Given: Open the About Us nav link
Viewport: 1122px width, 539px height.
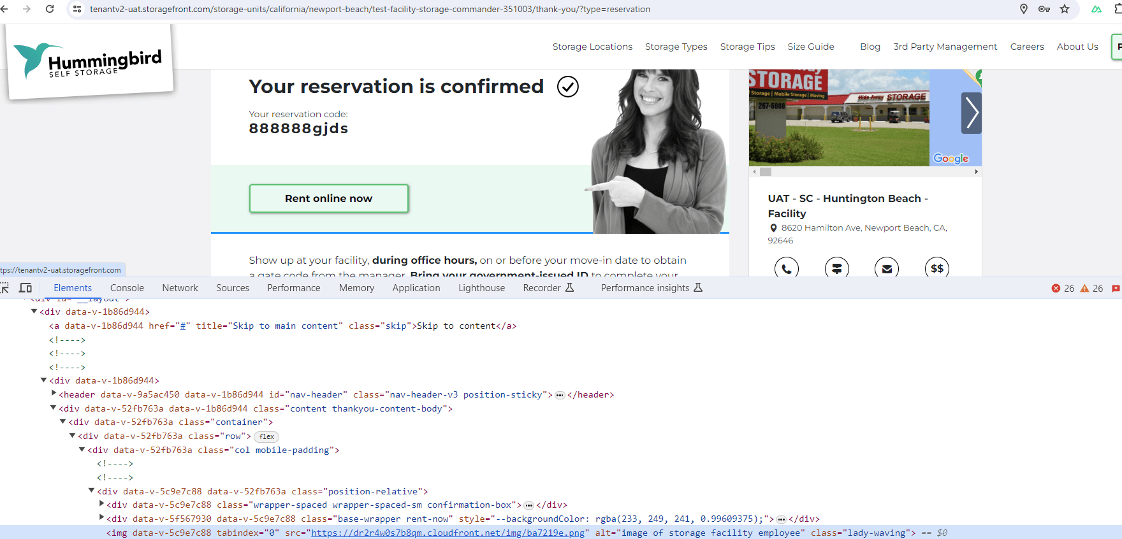Looking at the screenshot, I should tap(1077, 47).
